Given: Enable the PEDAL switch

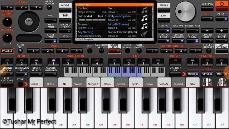Looking at the screenshot, I should (221, 19).
